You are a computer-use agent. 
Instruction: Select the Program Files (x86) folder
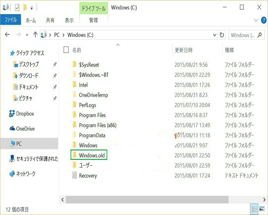pos(95,125)
